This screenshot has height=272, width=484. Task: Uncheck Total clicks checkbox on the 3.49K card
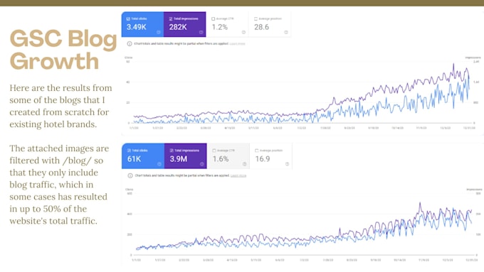128,18
